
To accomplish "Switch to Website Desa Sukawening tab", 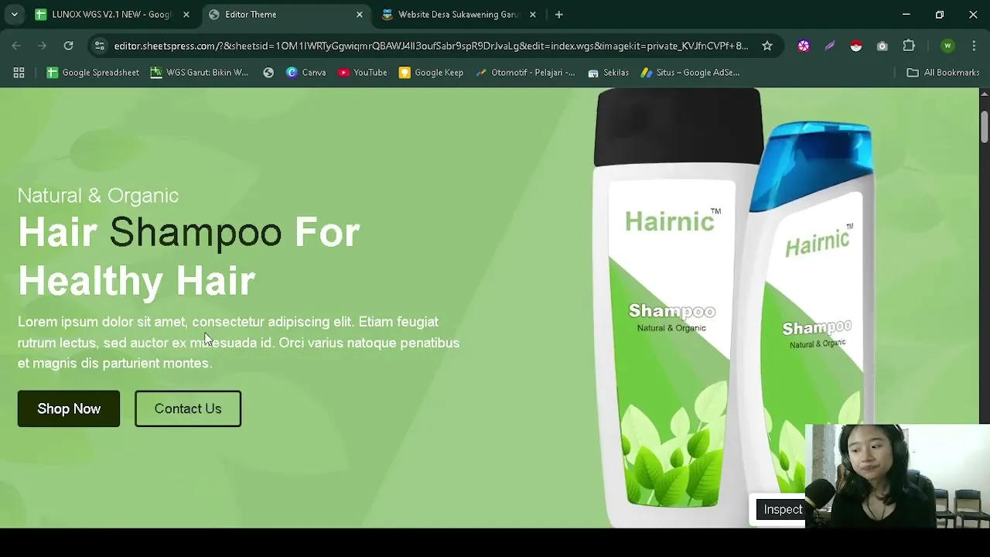I will point(458,14).
